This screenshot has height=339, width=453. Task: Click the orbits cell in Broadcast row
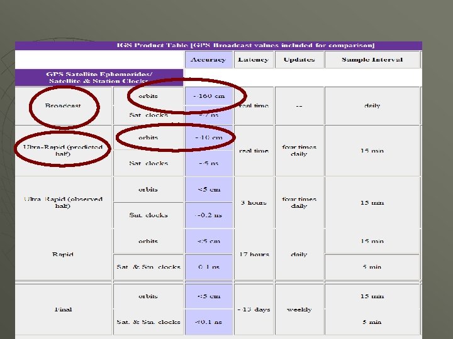(148, 96)
